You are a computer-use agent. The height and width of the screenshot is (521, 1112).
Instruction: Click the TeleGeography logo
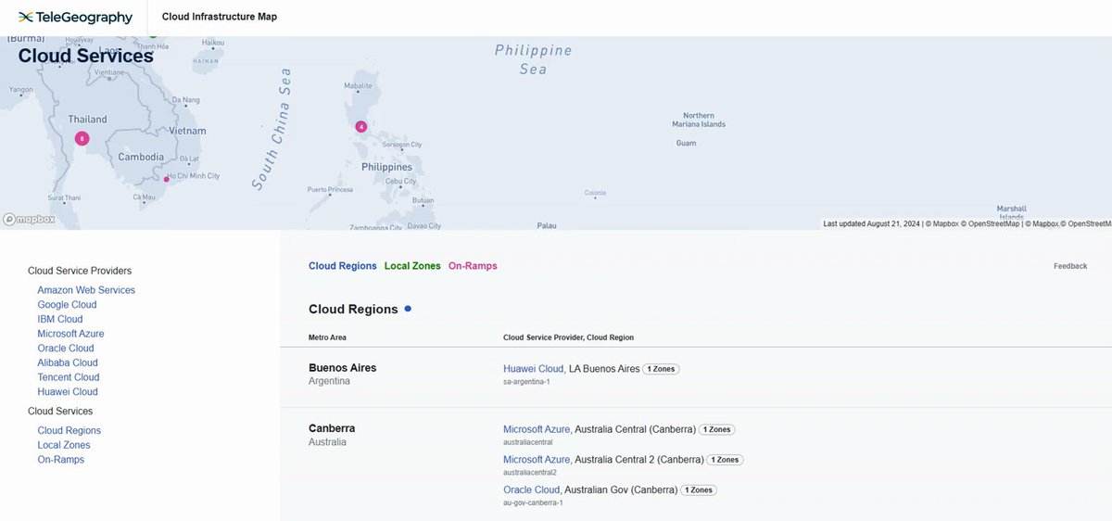tap(75, 18)
